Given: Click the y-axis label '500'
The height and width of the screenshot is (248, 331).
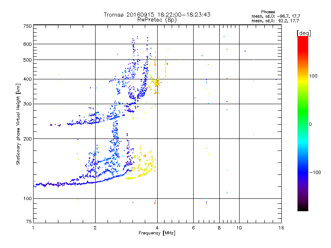Looking at the screenshot, I should [27, 60].
